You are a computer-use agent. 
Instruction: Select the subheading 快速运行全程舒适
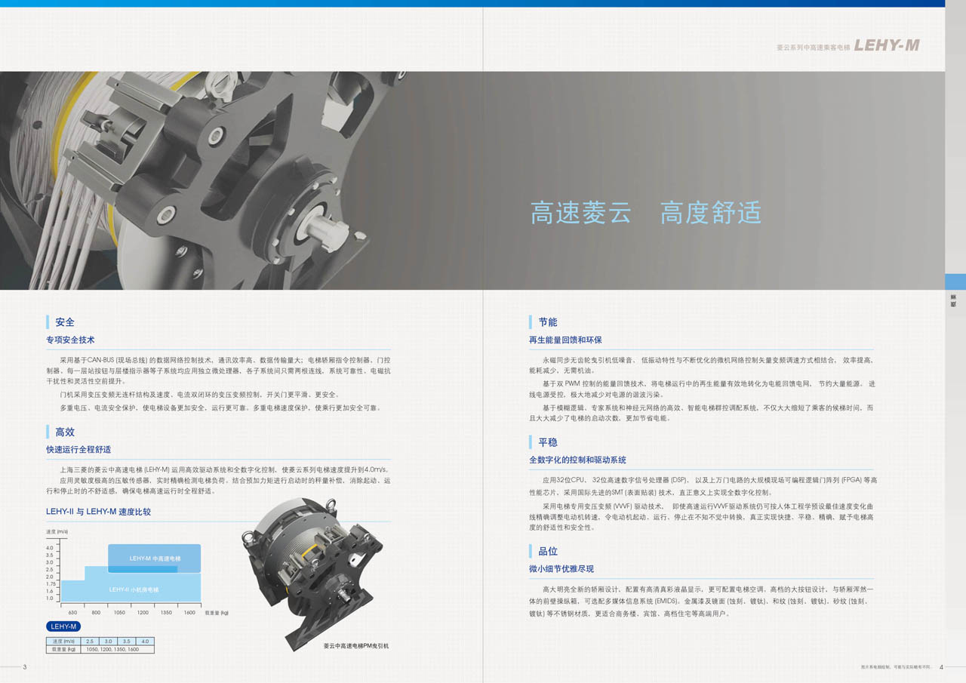point(78,450)
